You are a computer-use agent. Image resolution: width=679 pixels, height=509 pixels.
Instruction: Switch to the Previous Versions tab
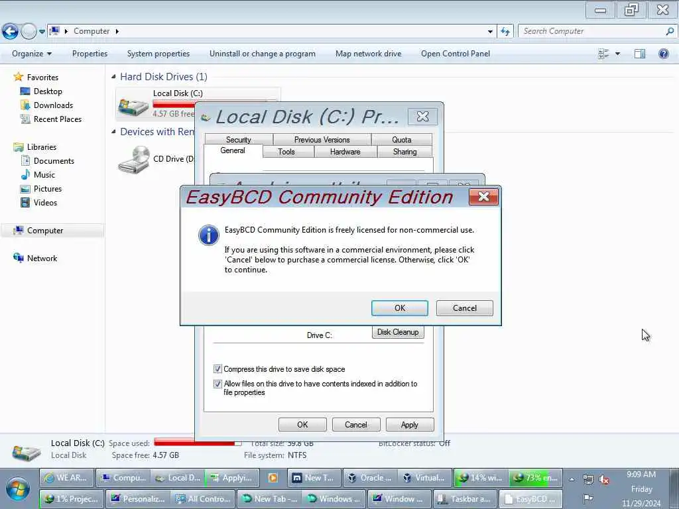322,139
